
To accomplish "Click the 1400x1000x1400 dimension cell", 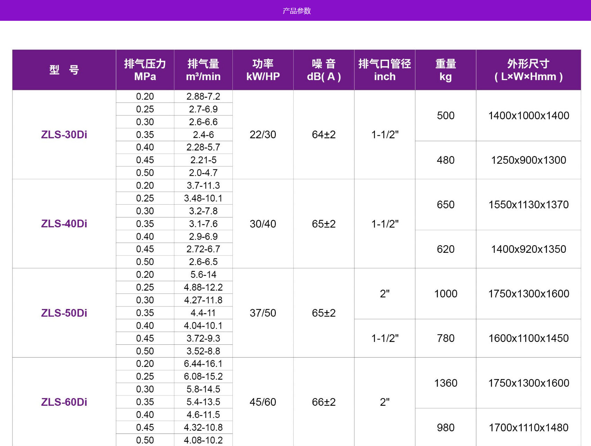I will (x=529, y=115).
